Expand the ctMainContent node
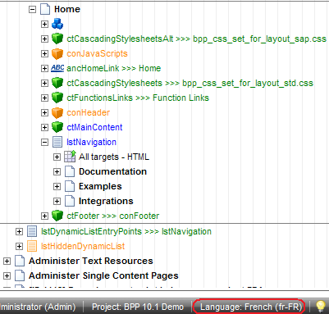329x314 pixels. pos(44,127)
